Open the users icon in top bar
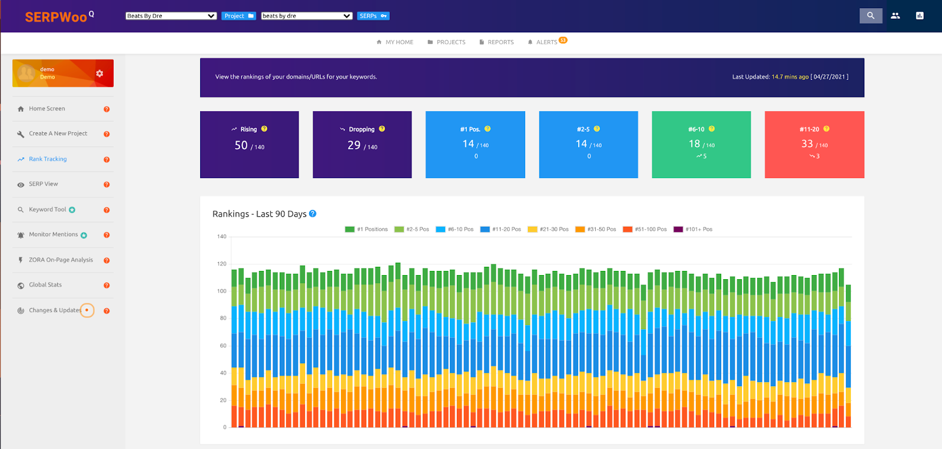942x449 pixels. tap(895, 16)
